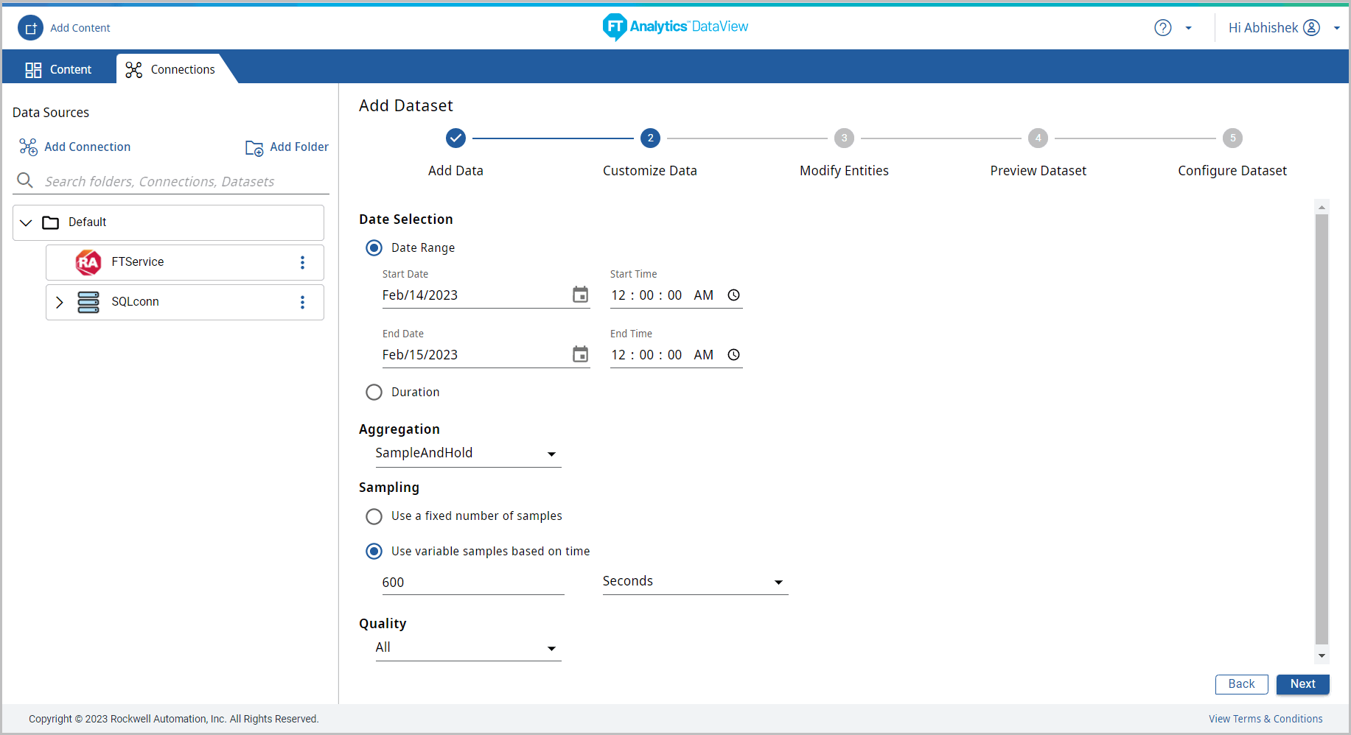Select the Connections tab
Screen dimensions: 1351x735
tap(171, 69)
